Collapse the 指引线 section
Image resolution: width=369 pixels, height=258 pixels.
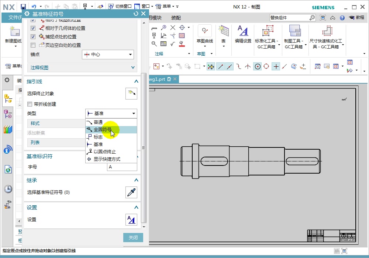[136, 81]
